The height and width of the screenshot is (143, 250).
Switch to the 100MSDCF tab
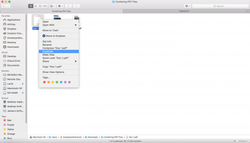pos(184,11)
